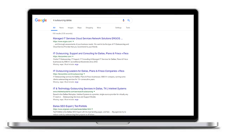Viewport: 225px width, 139px height.
Task: Click the blue magnifier search icon
Action: (x=129, y=20)
